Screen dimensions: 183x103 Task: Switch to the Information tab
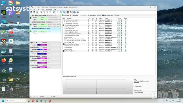92,15
